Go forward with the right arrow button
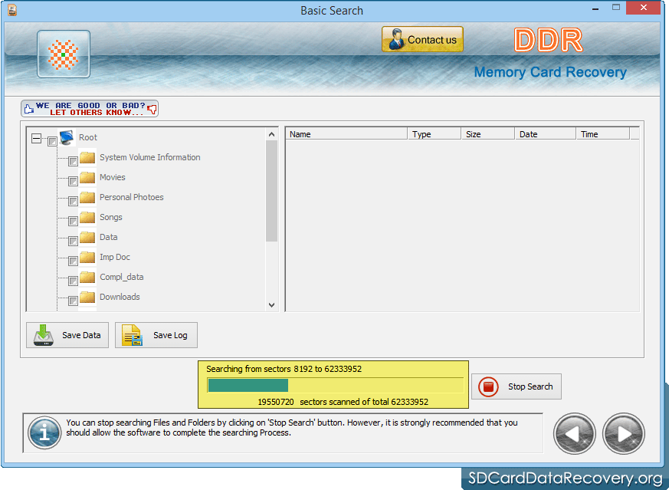This screenshot has width=669, height=490. (624, 434)
